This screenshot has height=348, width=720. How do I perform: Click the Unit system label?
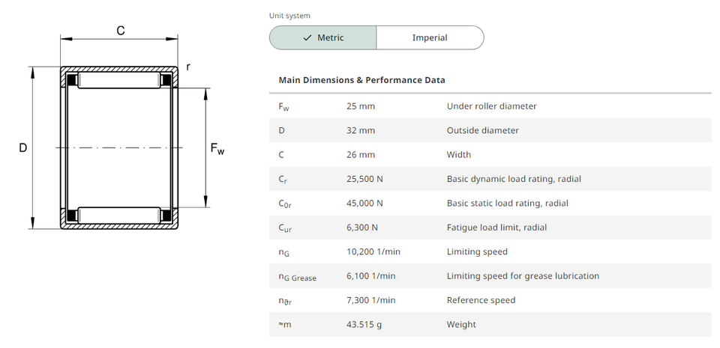(x=289, y=16)
